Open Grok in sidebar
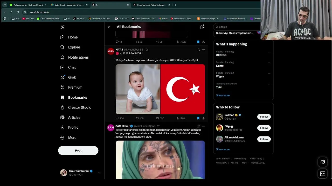 (x=68, y=77)
